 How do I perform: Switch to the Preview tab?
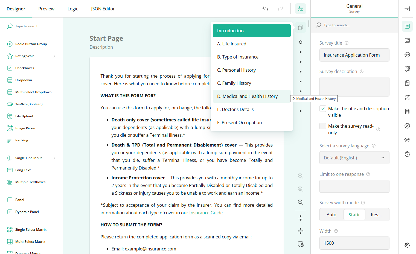46,9
